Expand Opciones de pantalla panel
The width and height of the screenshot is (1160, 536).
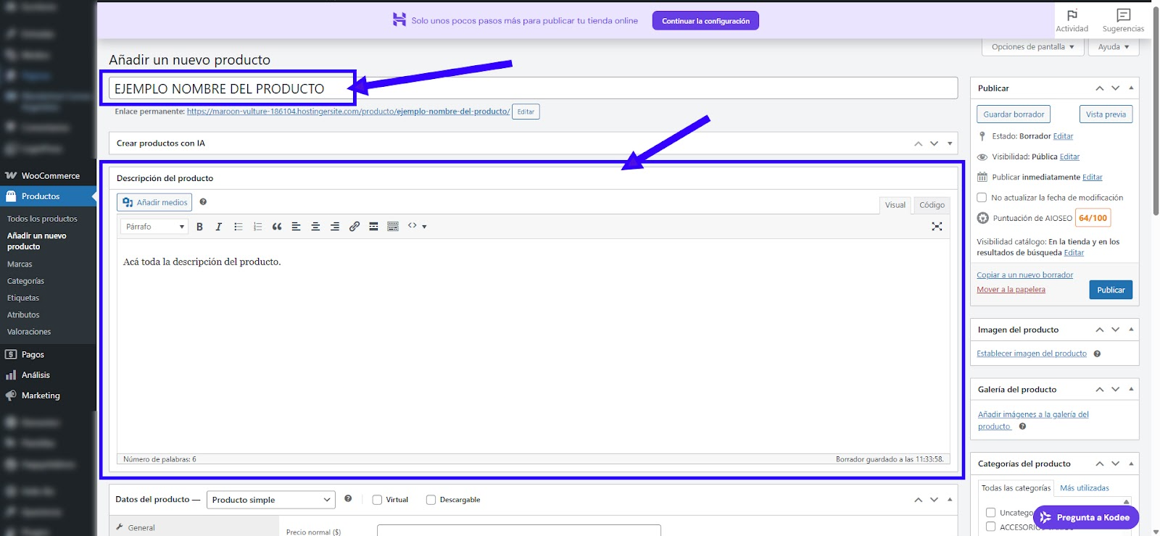1032,47
